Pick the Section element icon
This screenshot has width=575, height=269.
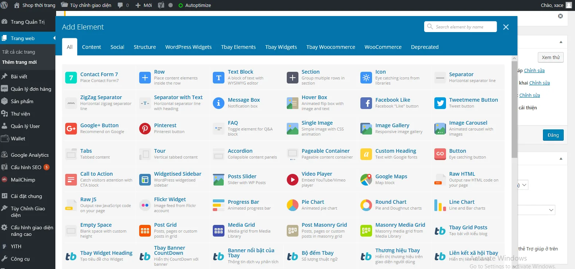293,78
